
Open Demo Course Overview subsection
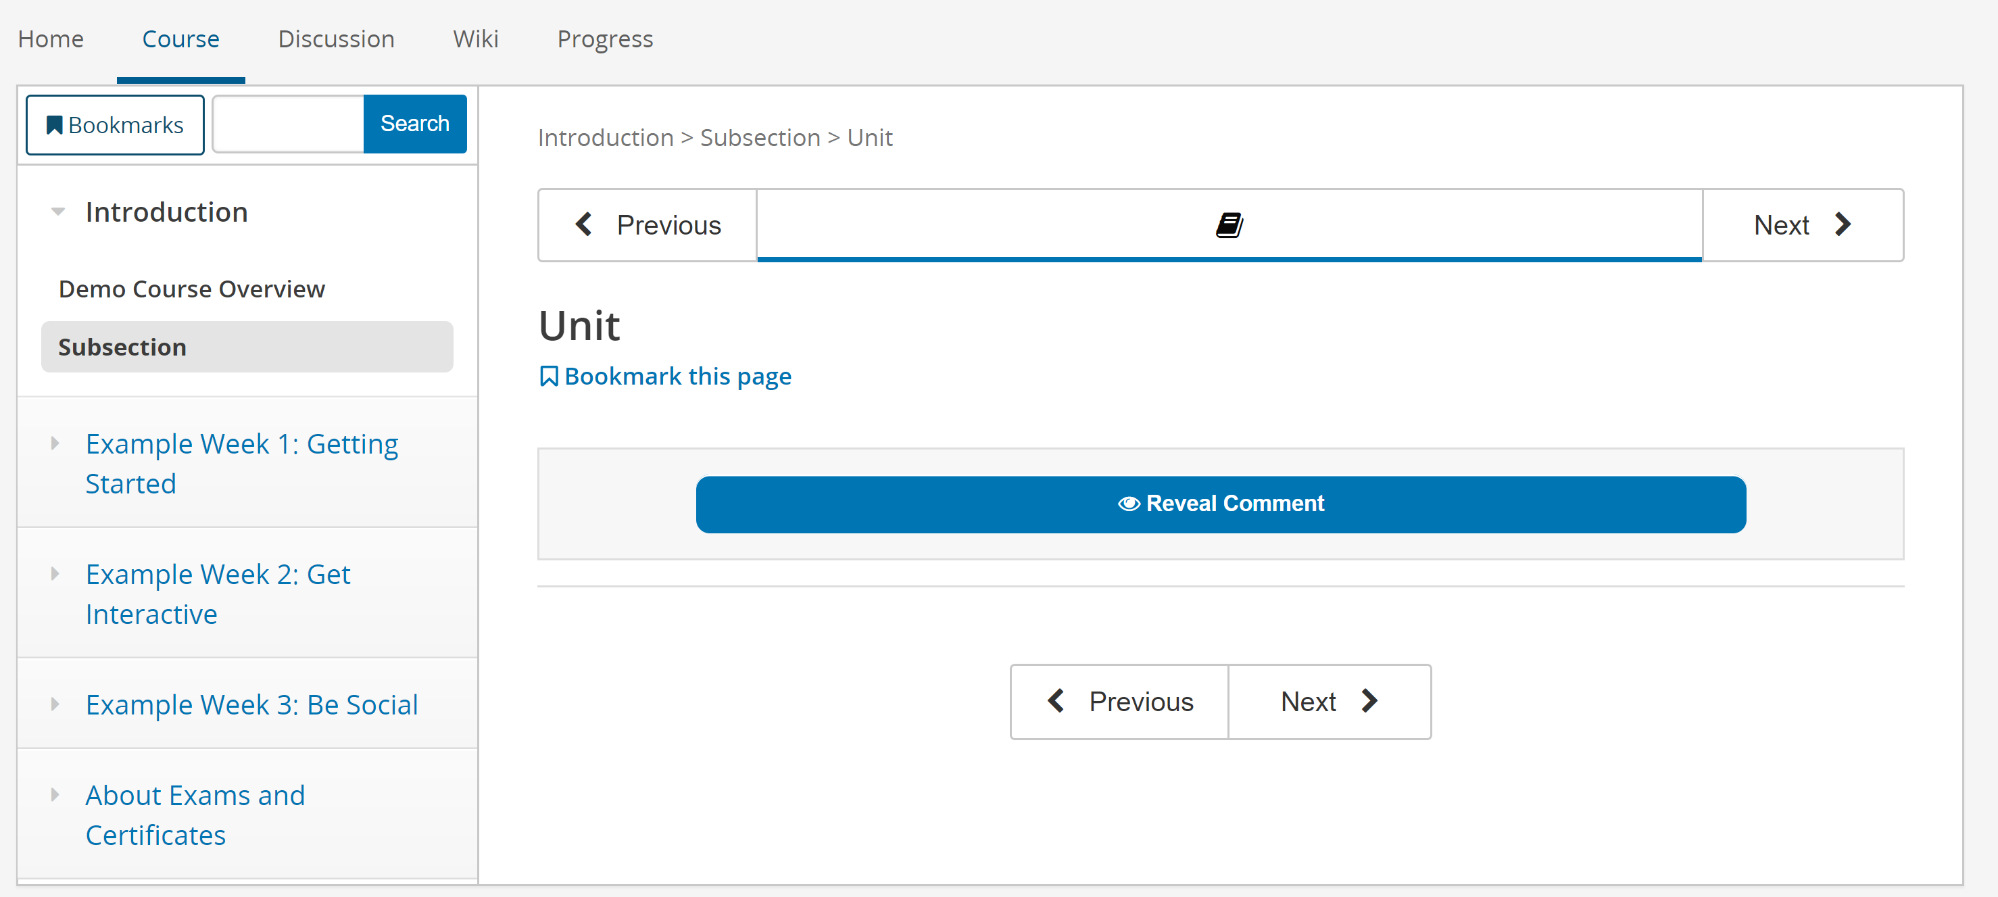191,289
